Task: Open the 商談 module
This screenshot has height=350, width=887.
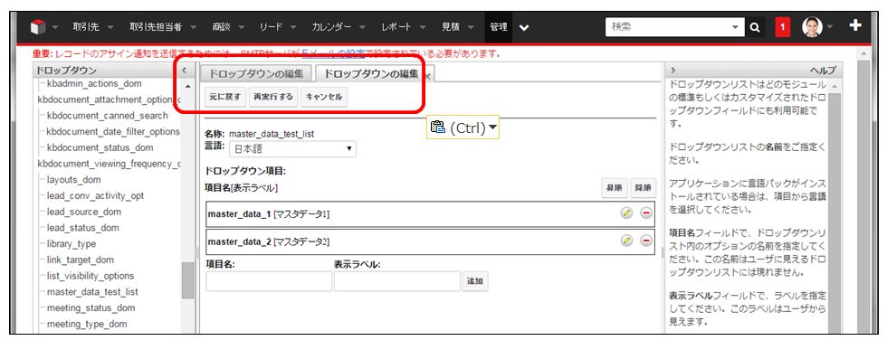Action: (221, 26)
